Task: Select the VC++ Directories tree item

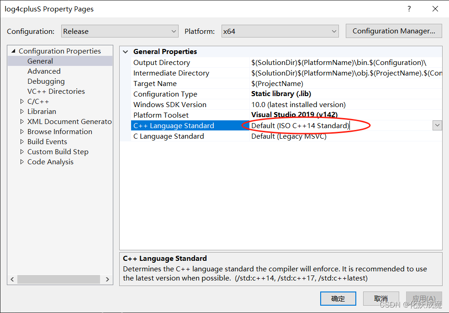Action: coord(56,91)
